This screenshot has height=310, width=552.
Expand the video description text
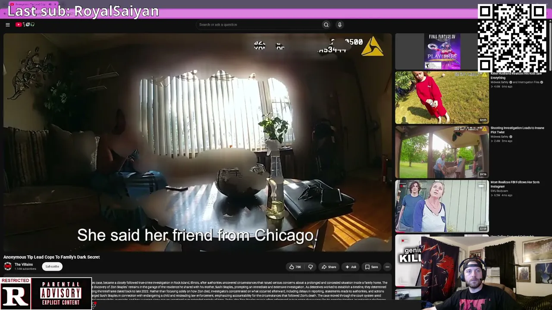[x=239, y=291]
